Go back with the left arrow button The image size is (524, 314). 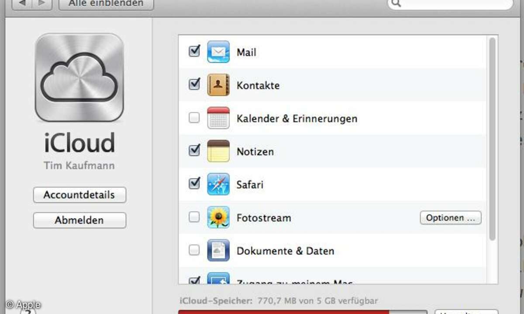(x=21, y=3)
